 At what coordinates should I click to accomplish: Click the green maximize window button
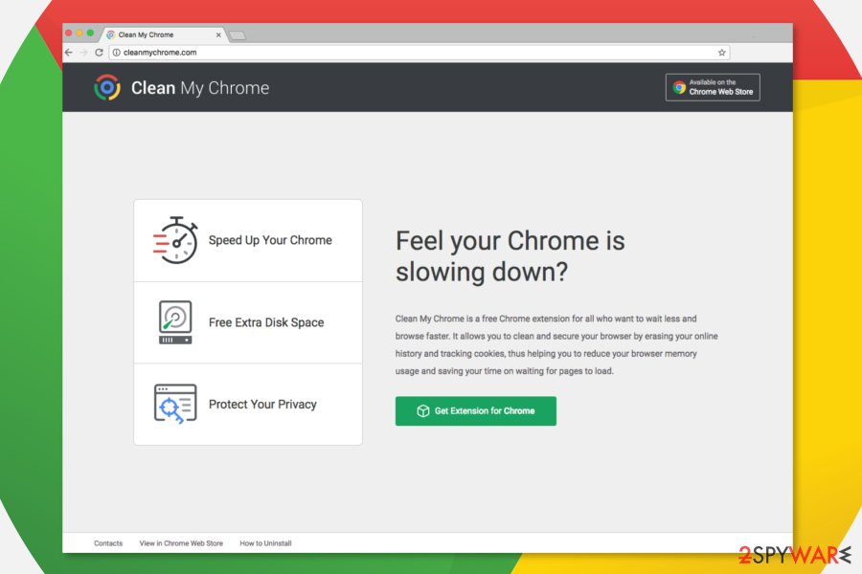point(91,33)
